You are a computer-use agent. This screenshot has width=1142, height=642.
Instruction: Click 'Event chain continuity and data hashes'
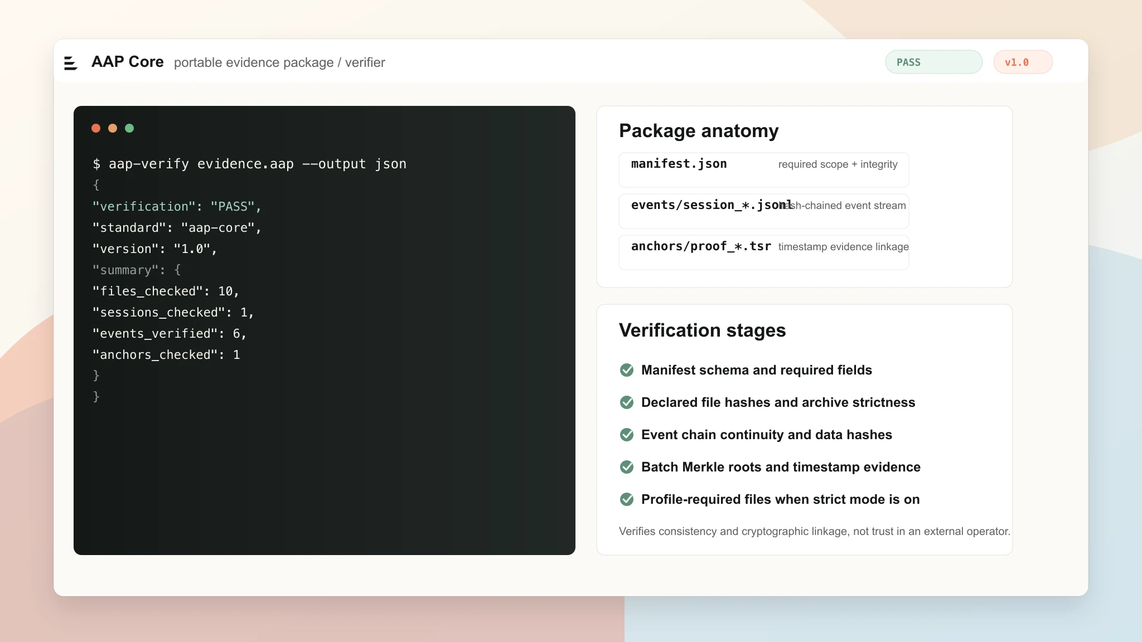click(x=767, y=435)
